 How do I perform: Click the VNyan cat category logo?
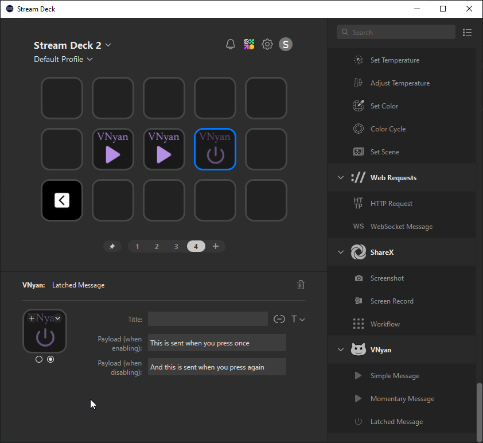pyautogui.click(x=359, y=349)
